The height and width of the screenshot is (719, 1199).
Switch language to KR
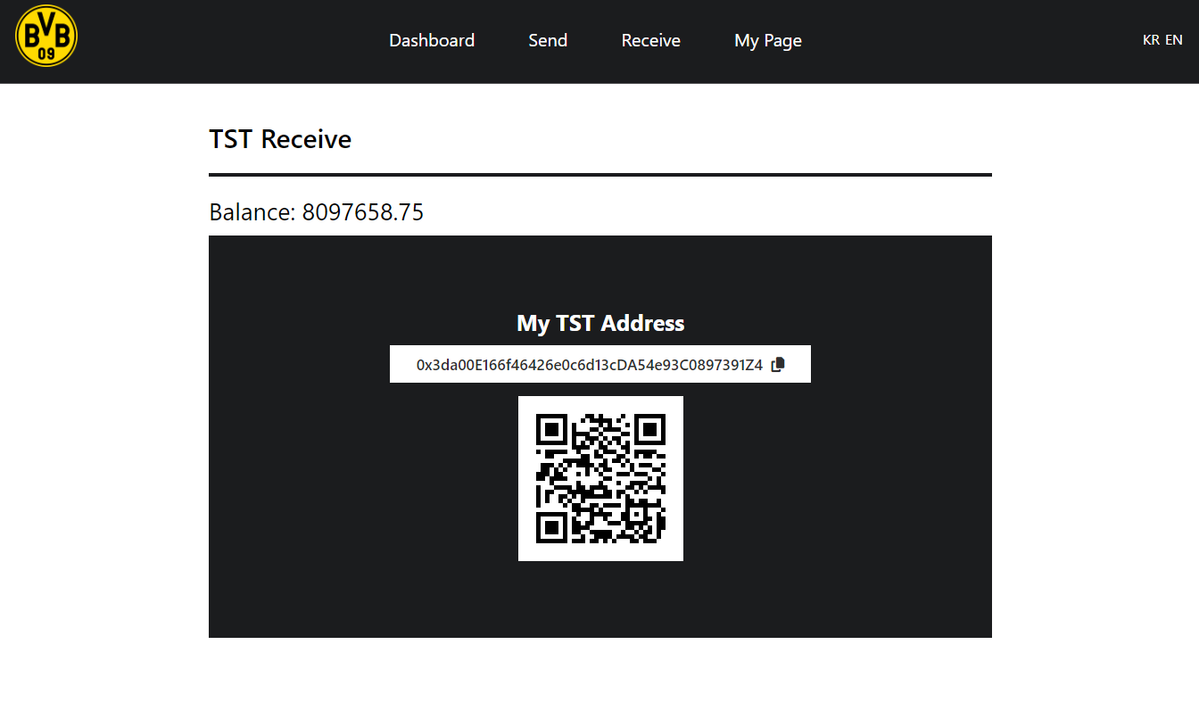(1151, 40)
